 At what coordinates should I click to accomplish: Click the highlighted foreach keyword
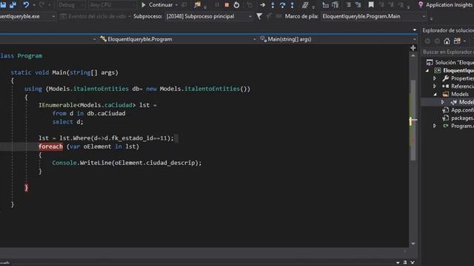point(50,146)
